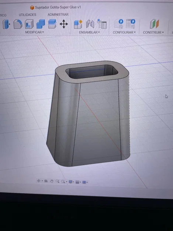Viewport: 173px width, 231px height.
Task: Open the Viewports dropdown arrow
Action: pyautogui.click(x=87, y=182)
